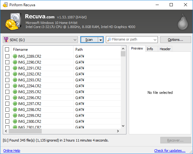The height and width of the screenshot is (154, 193).
Task: Click the path cell of IMG_2298.CR2
Action: [x=97, y=109]
